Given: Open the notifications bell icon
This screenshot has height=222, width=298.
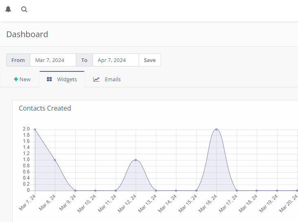Looking at the screenshot, I should click(8, 9).
